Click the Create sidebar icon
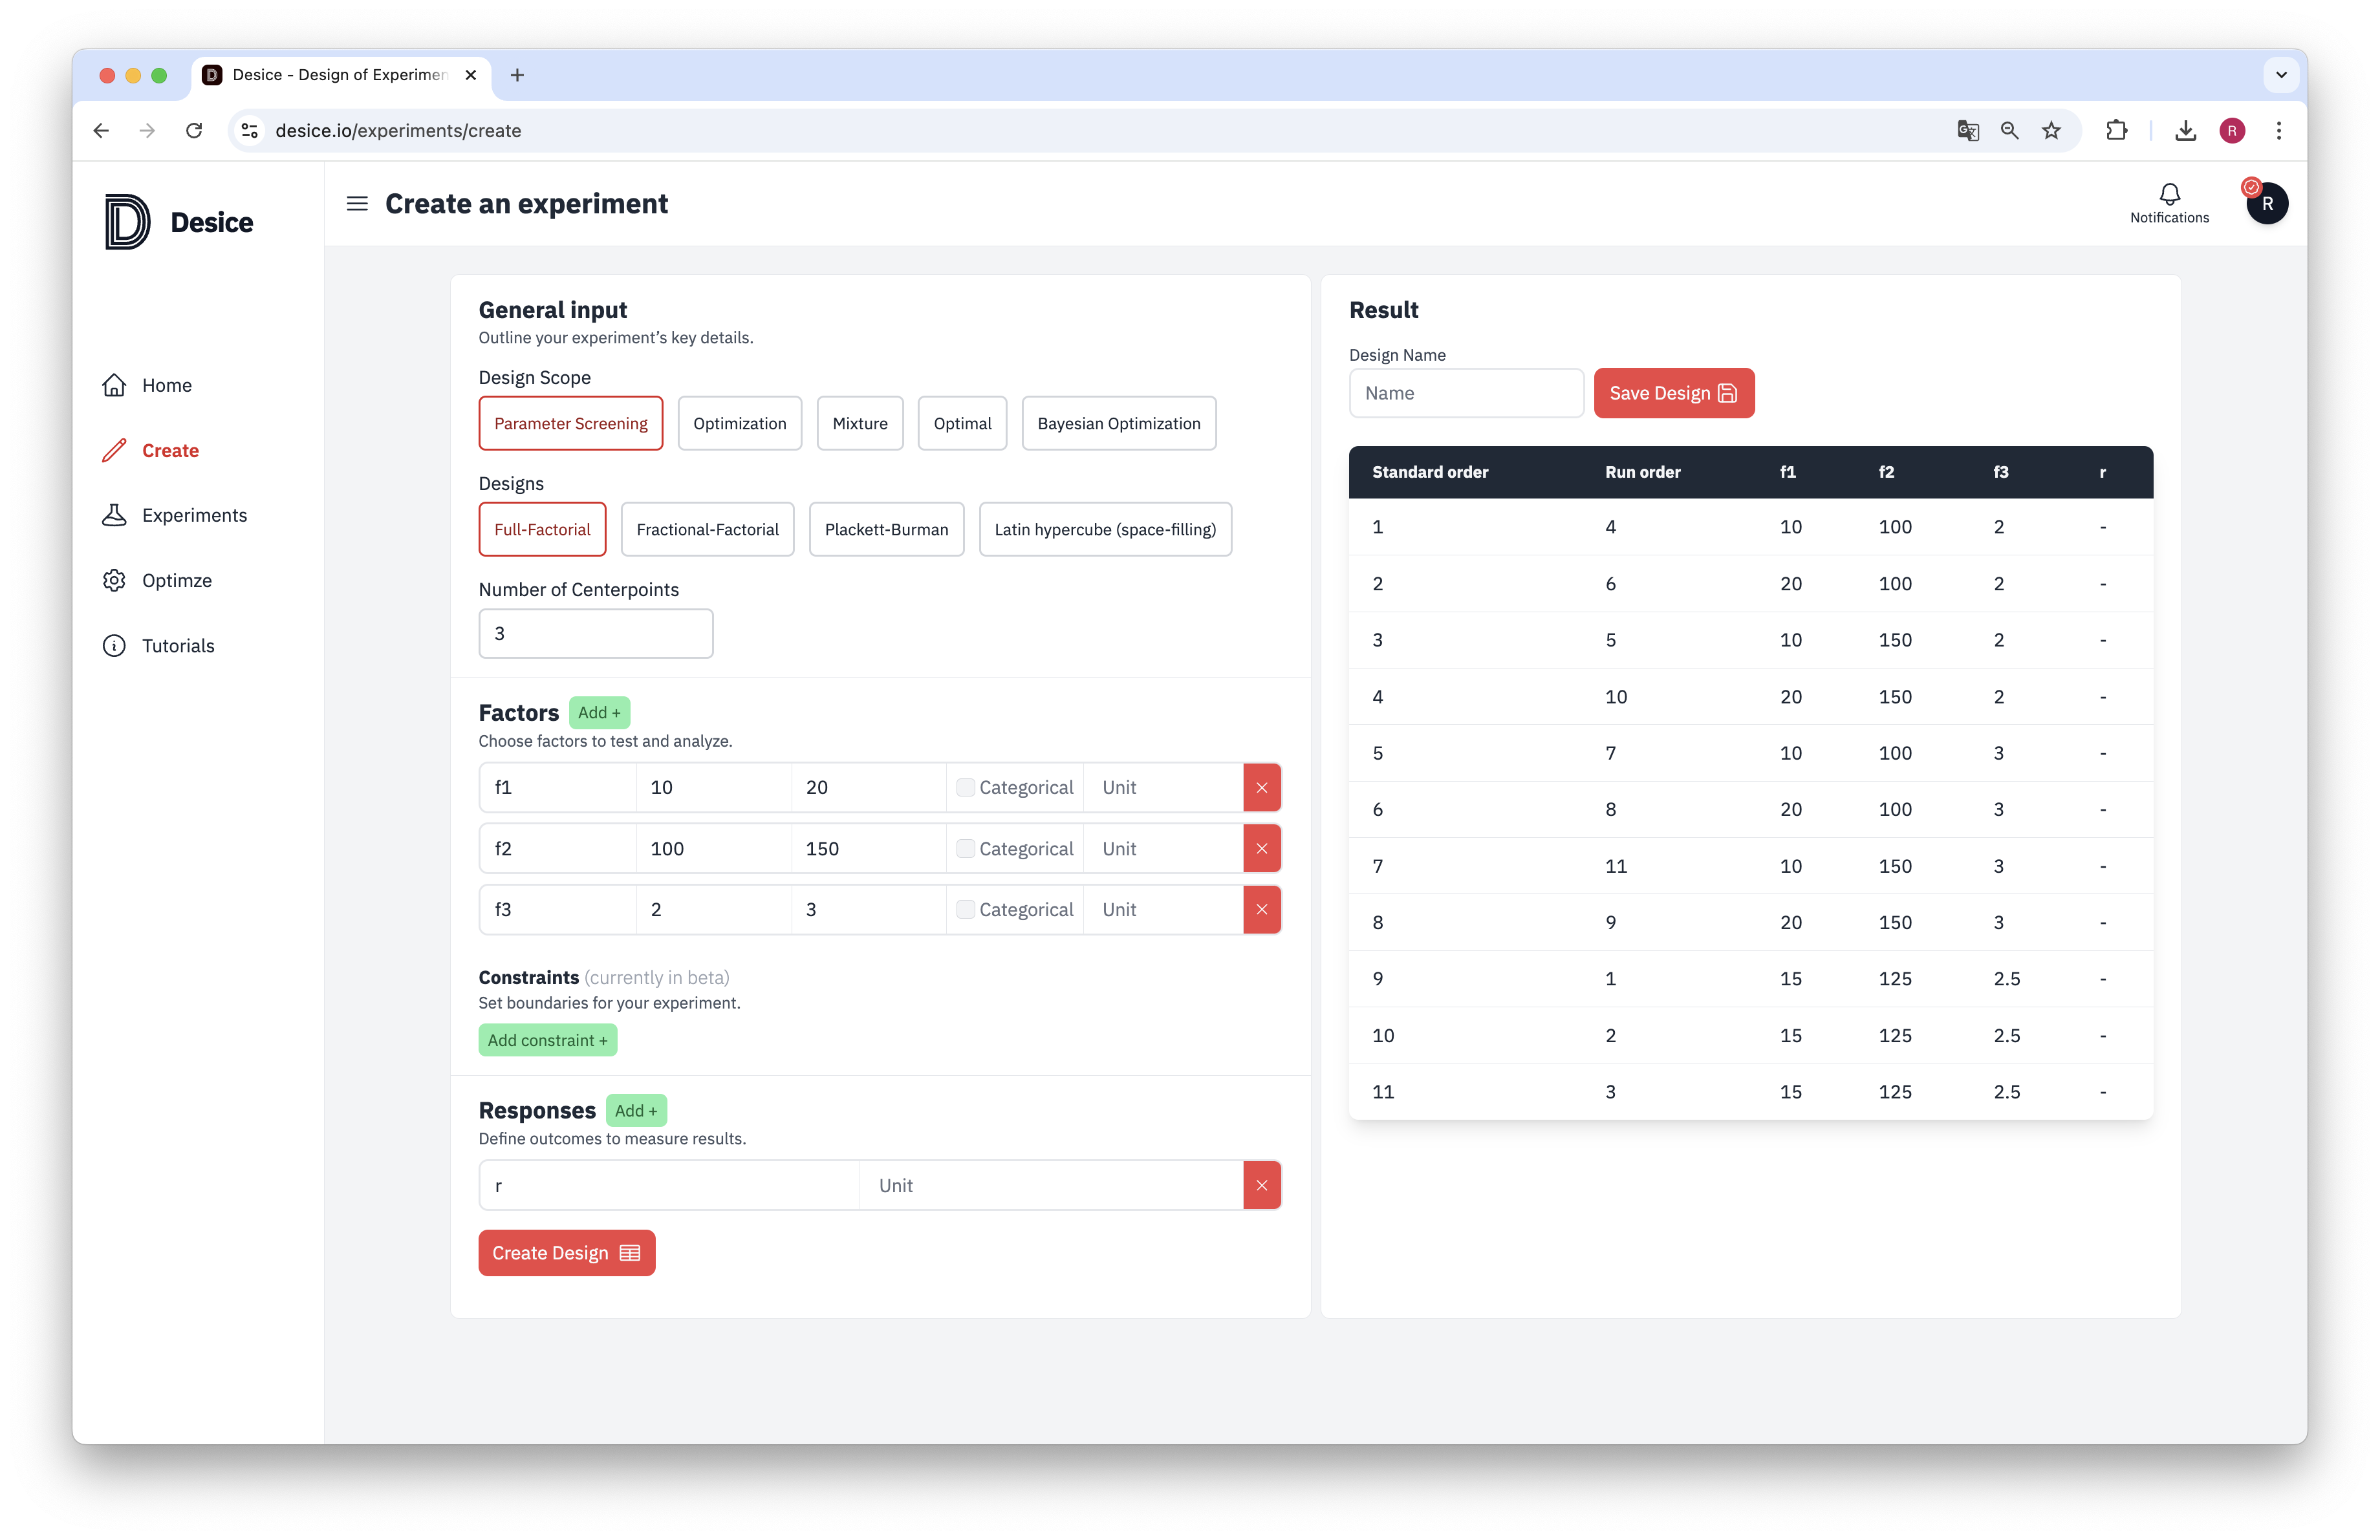 click(116, 449)
